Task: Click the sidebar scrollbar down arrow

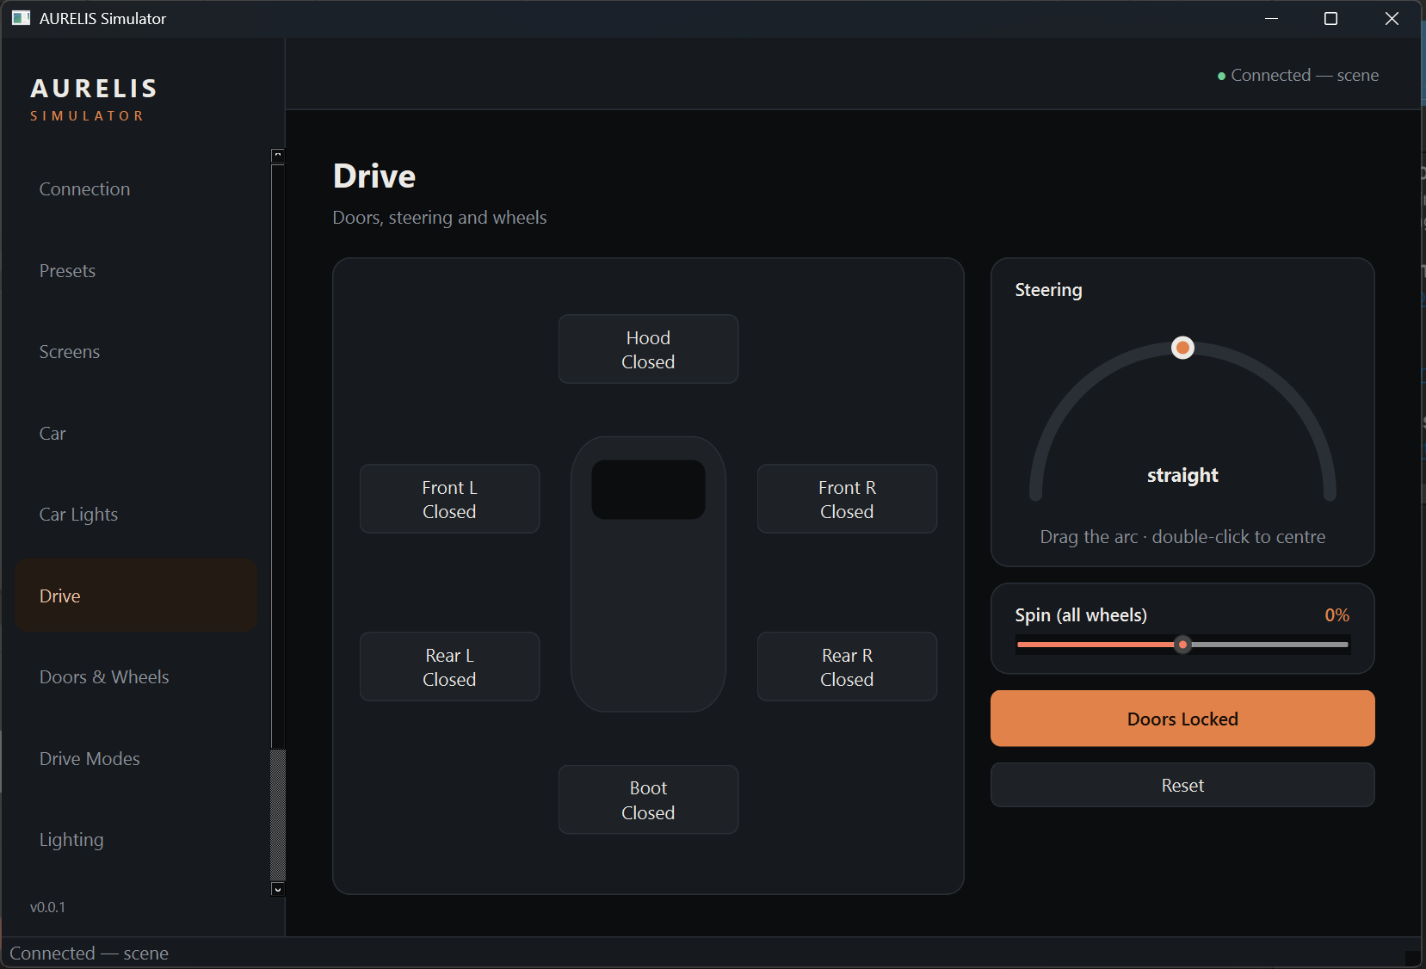Action: pyautogui.click(x=277, y=889)
